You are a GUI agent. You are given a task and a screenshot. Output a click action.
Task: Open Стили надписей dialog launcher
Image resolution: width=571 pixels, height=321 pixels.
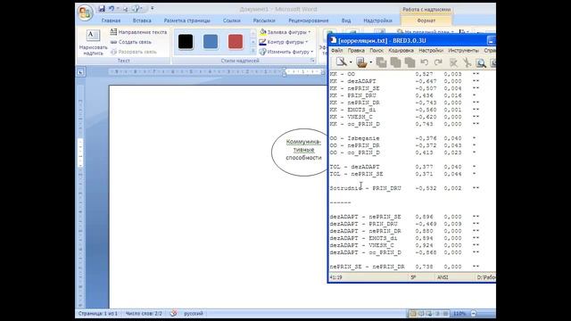(313, 61)
